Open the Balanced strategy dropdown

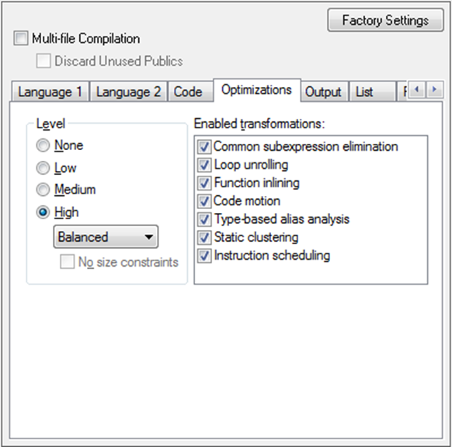(x=106, y=237)
